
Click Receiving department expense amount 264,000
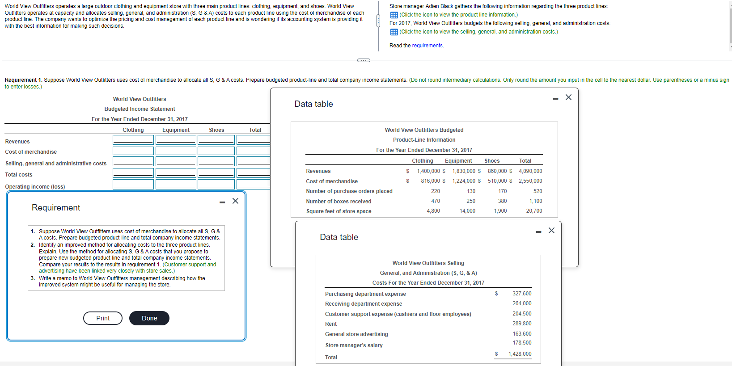coord(522,303)
